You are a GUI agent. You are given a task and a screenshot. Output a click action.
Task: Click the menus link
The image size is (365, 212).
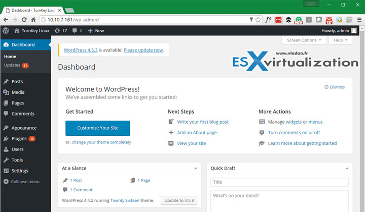pos(315,122)
